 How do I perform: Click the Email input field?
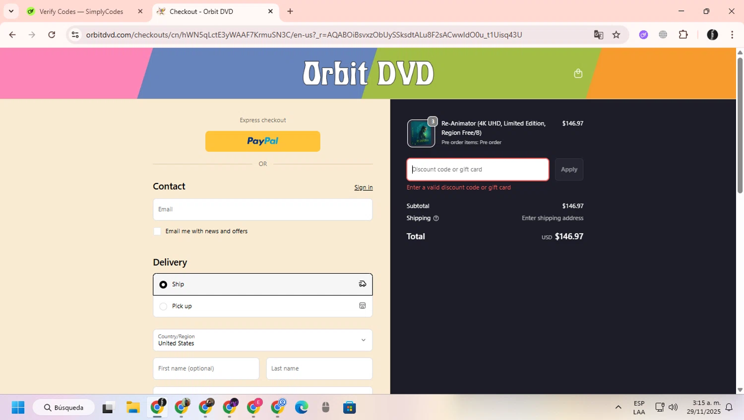coord(263,210)
